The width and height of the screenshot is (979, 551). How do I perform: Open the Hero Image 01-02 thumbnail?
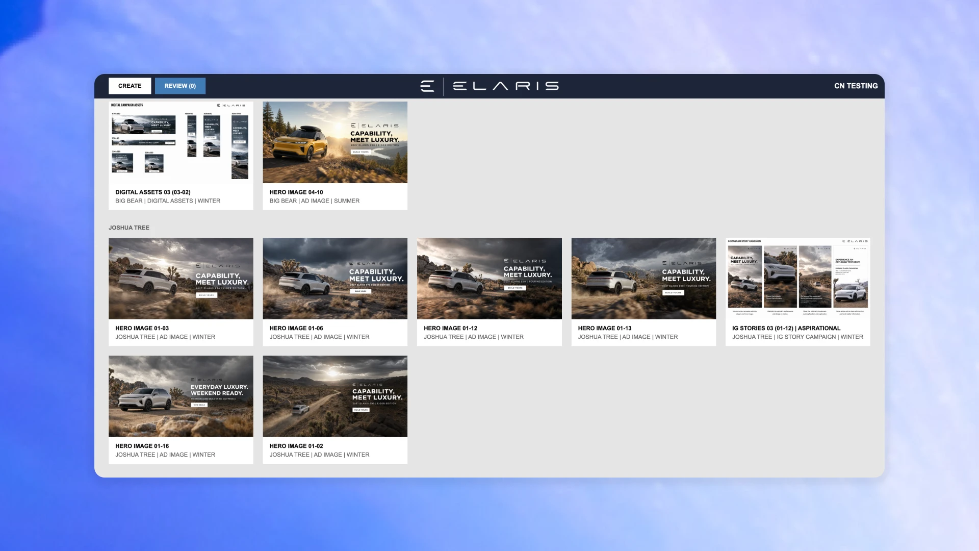pos(335,396)
